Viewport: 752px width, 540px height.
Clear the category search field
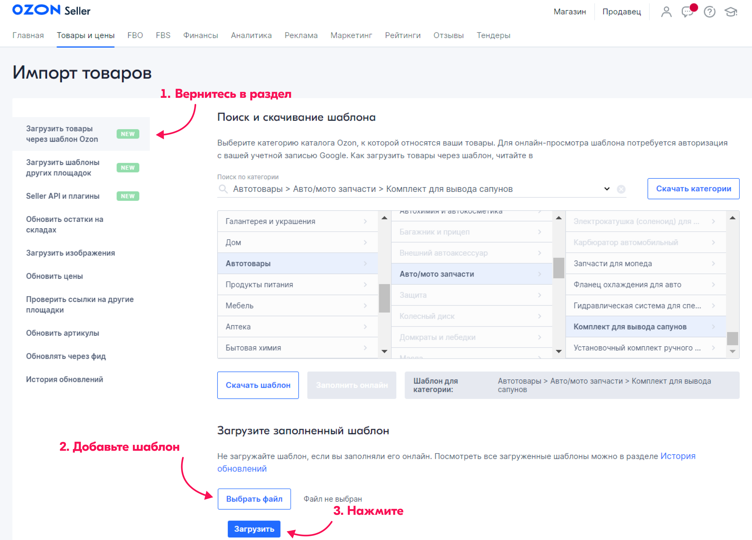(x=621, y=189)
